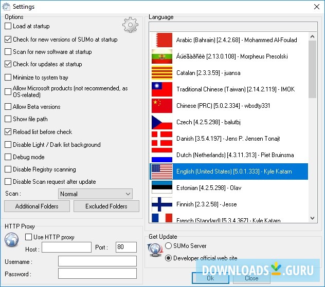Tick Disable Scan request after update
325x287 pixels.
point(8,181)
